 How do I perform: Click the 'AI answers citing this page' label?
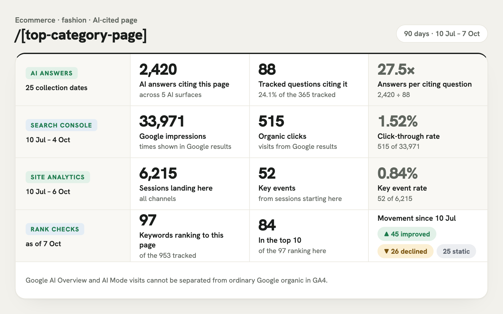pyautogui.click(x=184, y=84)
